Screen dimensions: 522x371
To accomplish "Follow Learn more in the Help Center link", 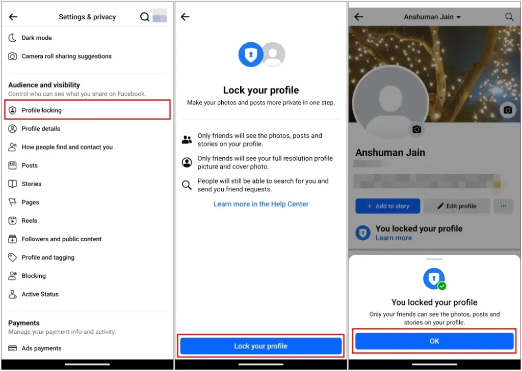I will (x=261, y=204).
